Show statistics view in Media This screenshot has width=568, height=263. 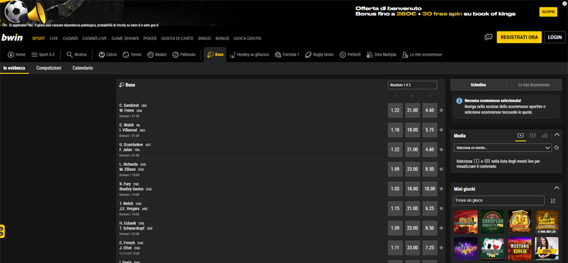545,136
